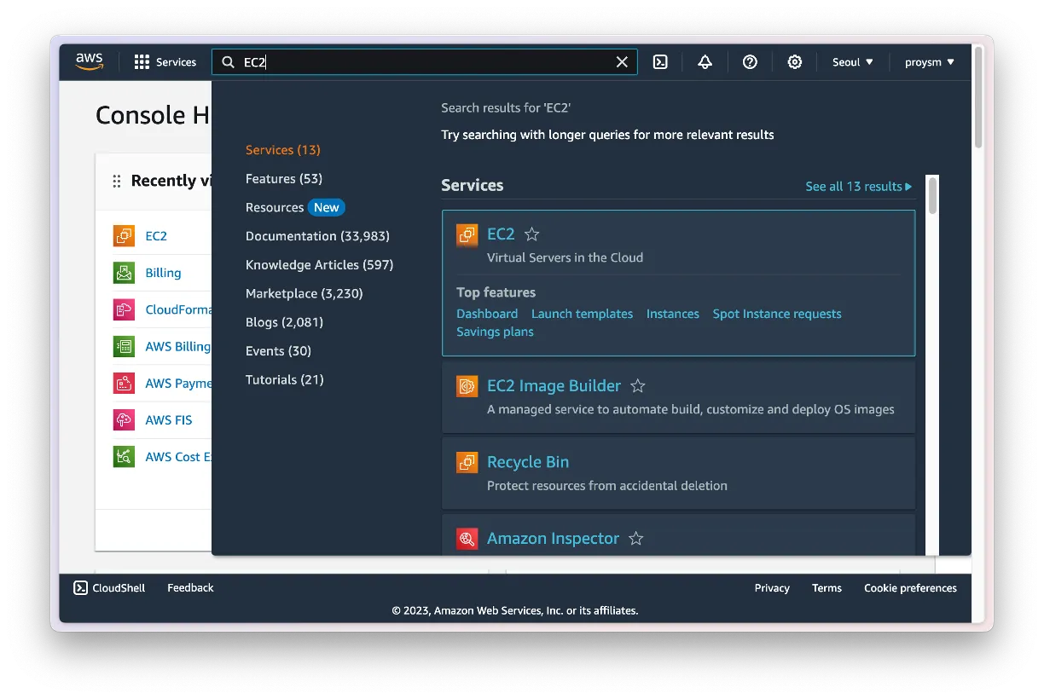Open the Instances feature link
This screenshot has width=1044, height=699.
pos(673,314)
